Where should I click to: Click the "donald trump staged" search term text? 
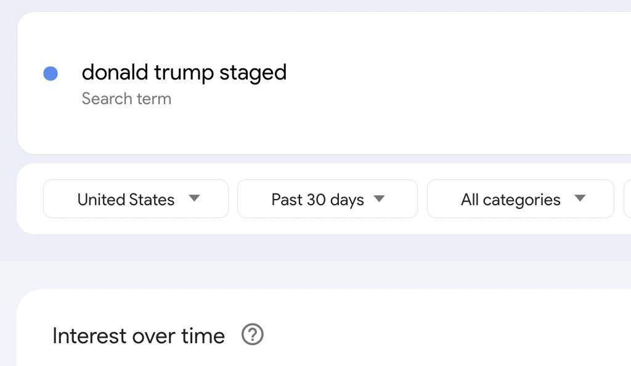pyautogui.click(x=184, y=73)
